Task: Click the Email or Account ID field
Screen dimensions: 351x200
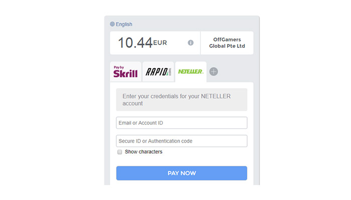Action: [182, 123]
